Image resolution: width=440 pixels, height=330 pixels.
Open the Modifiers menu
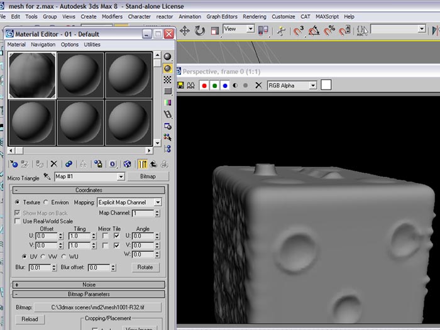[112, 16]
